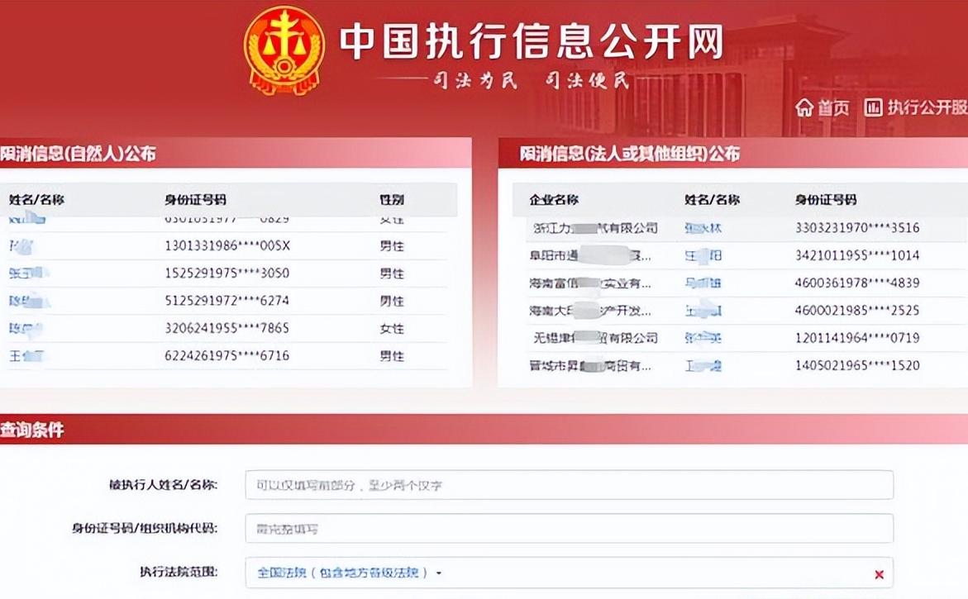Click the 中国执行信息公开网 site title
This screenshot has width=968, height=599.
coord(532,40)
